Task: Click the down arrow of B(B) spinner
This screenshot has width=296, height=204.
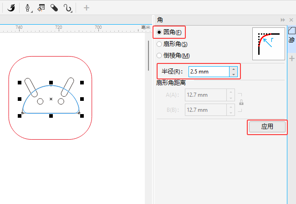Action: [x=231, y=113]
